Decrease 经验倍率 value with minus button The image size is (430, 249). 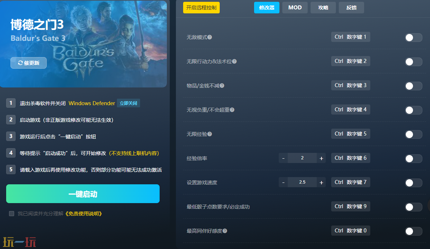[x=283, y=158]
